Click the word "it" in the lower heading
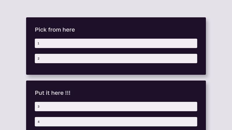The width and height of the screenshot is (232, 130). (47, 93)
